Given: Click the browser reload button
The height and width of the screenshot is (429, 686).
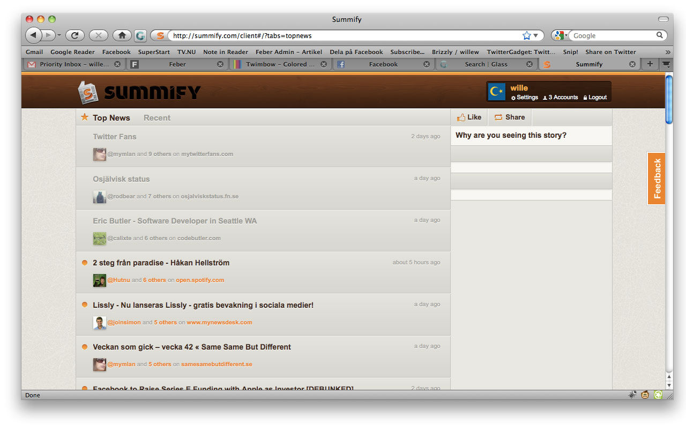Looking at the screenshot, I should coord(75,35).
